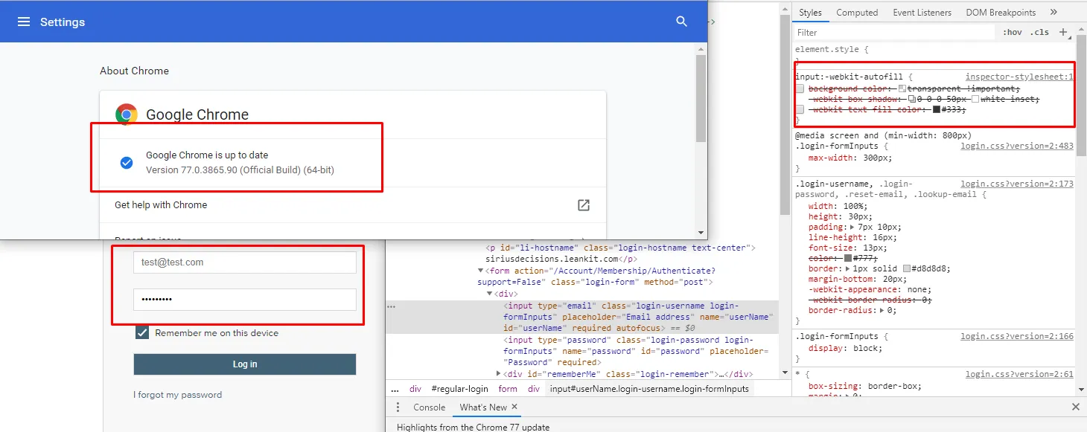Click the #777 color swatch
Screen dimensions: 1087x432
[847, 258]
